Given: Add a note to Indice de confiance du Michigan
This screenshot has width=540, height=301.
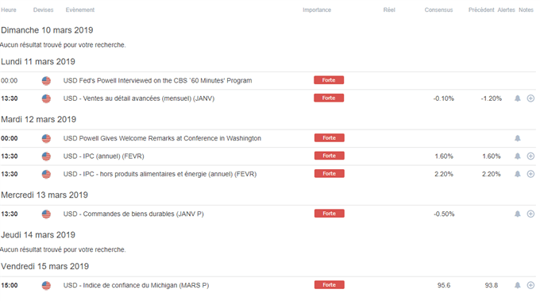Looking at the screenshot, I should pos(530,285).
